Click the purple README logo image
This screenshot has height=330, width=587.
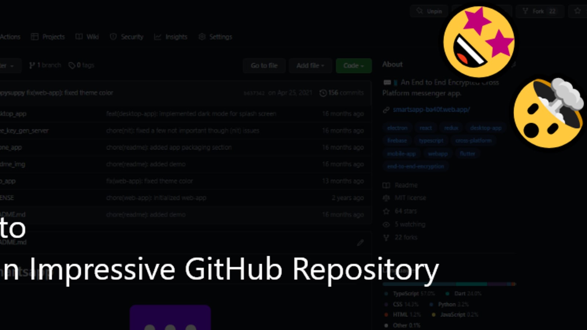170,317
